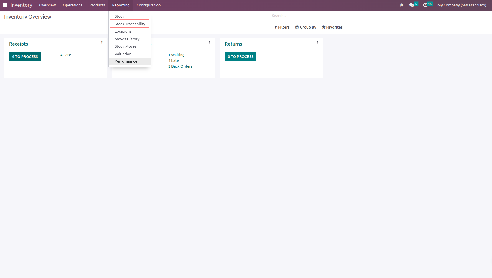Open the middle card's kebab menu
The height and width of the screenshot is (278, 492).
(x=209, y=43)
